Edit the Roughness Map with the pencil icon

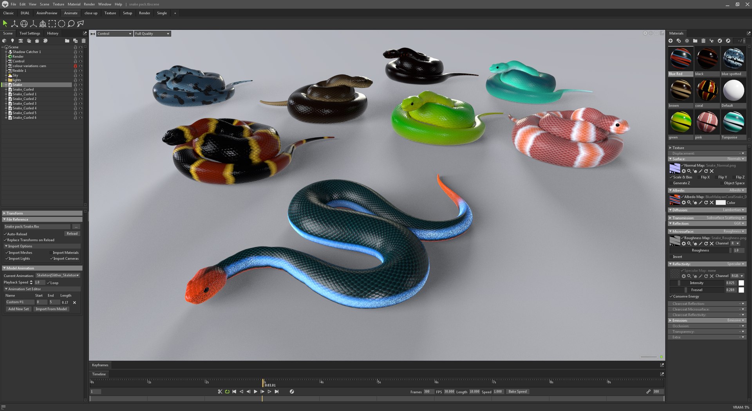pyautogui.click(x=701, y=243)
